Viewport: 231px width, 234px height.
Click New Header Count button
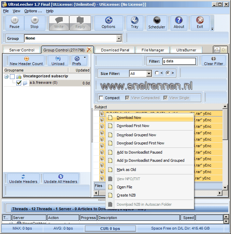click(x=27, y=61)
